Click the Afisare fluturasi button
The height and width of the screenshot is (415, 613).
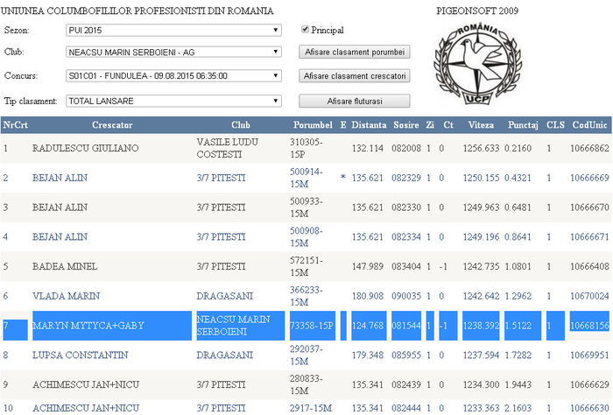[x=355, y=101]
